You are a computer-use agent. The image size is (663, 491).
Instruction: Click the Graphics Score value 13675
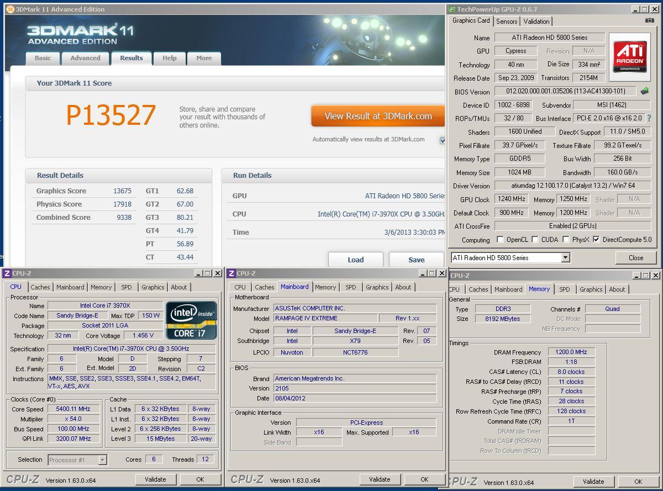(x=122, y=191)
